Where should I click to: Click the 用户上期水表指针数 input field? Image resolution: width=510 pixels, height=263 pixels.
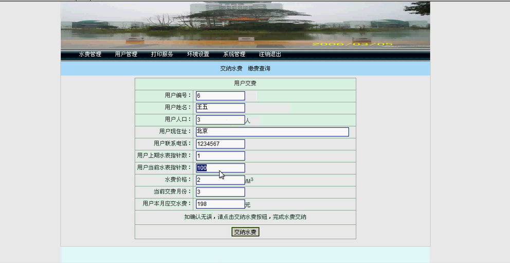[221, 156]
